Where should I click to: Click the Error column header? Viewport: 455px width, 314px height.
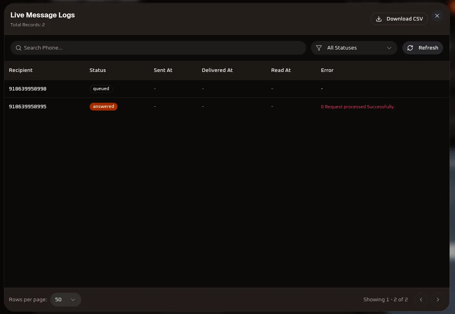click(x=327, y=70)
